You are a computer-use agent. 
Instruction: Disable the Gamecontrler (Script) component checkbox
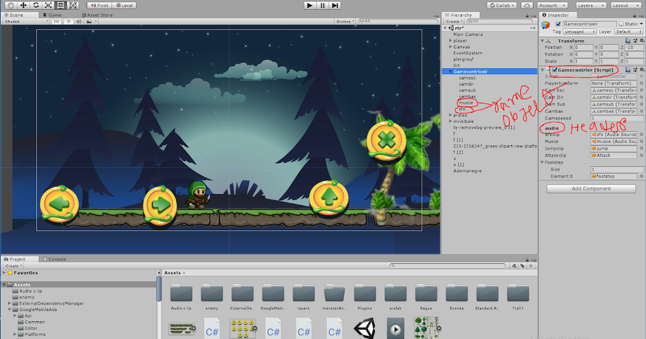(555, 70)
